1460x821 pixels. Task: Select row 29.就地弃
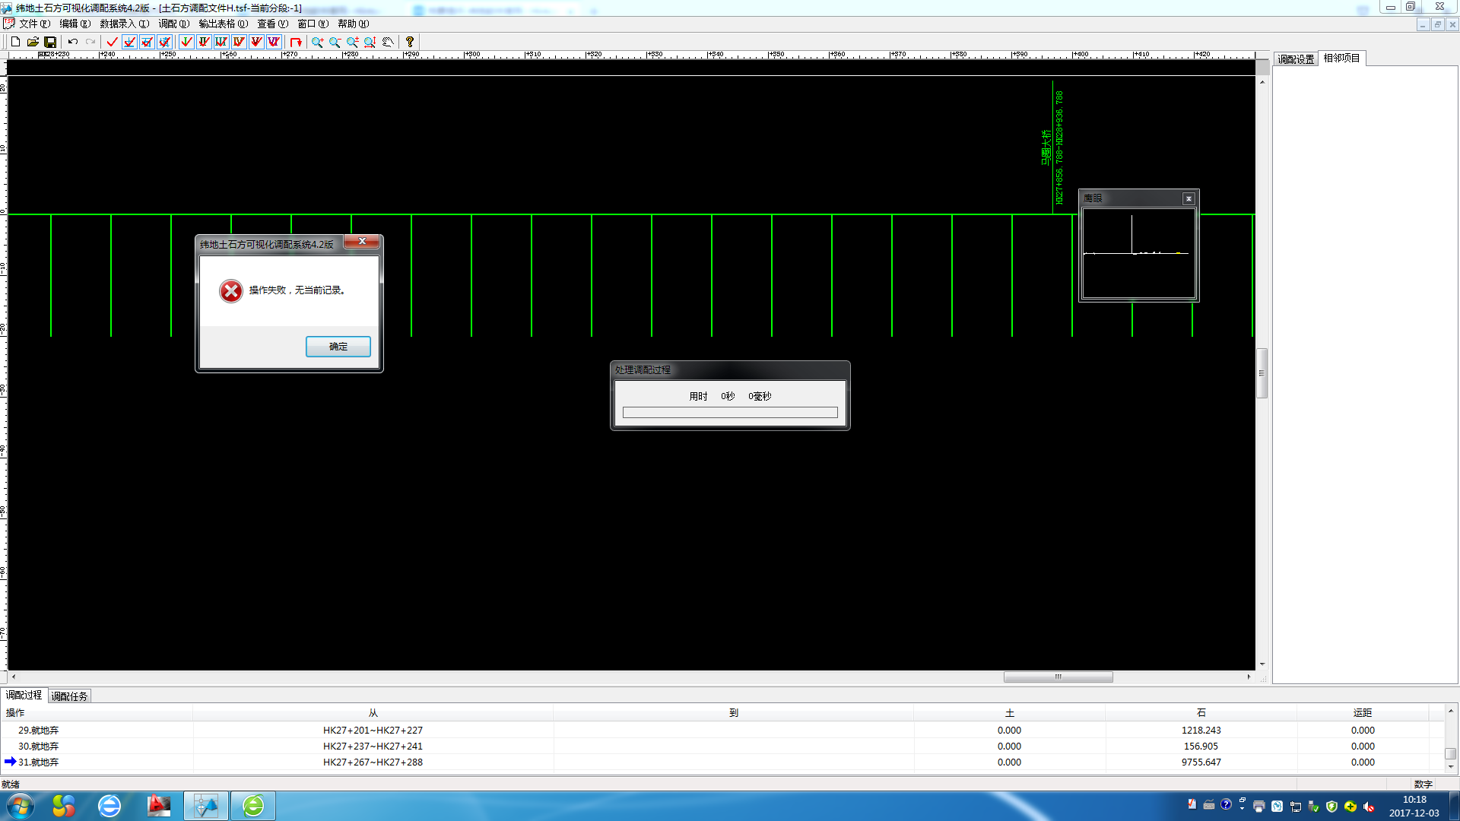point(722,730)
